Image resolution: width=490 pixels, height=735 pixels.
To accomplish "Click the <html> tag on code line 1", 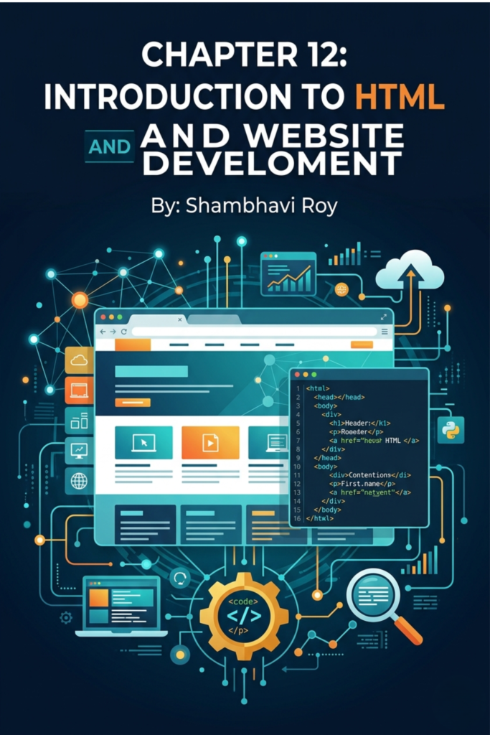I will tap(318, 388).
